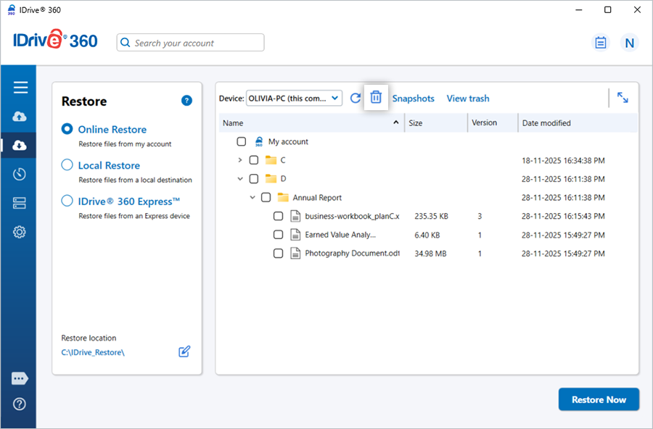Select the Local Restore option
Screen dimensions: 653x429
tap(67, 165)
